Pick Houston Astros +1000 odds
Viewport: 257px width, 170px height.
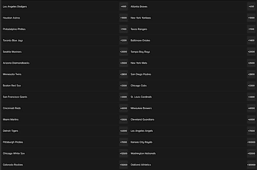tap(123, 18)
